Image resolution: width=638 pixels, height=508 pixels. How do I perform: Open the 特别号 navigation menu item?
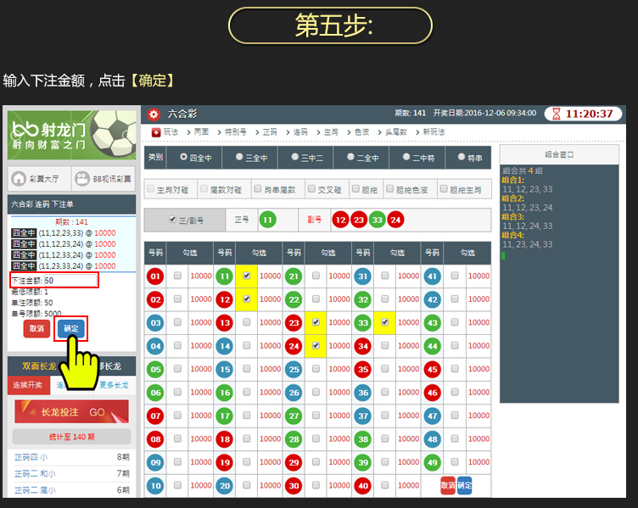pos(235,132)
